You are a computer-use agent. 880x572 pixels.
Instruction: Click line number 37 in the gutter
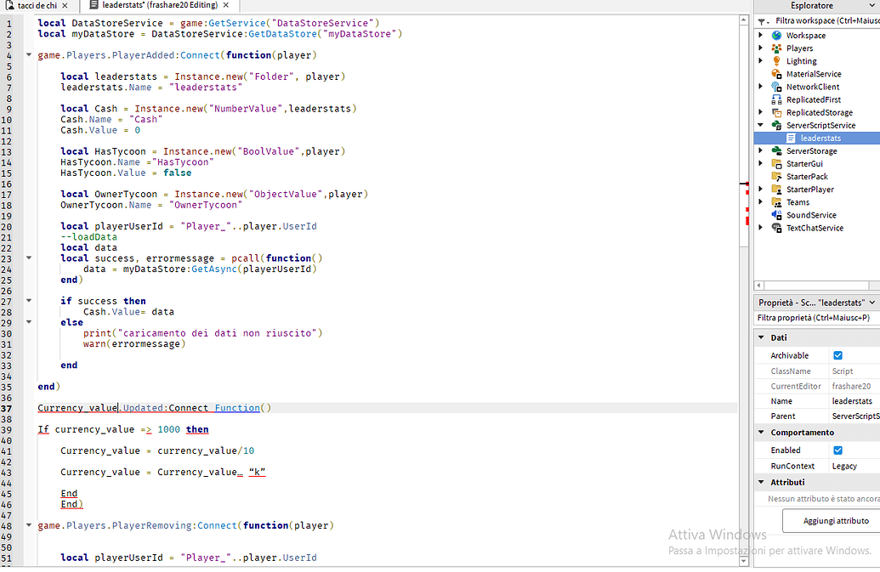click(x=7, y=408)
